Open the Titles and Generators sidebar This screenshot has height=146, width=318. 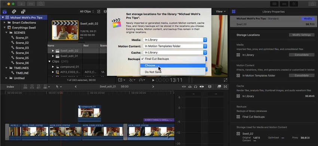[23, 12]
